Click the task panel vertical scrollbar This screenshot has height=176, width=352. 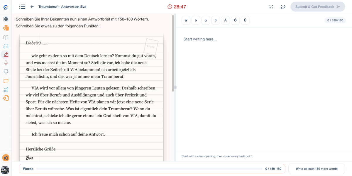click(173, 53)
